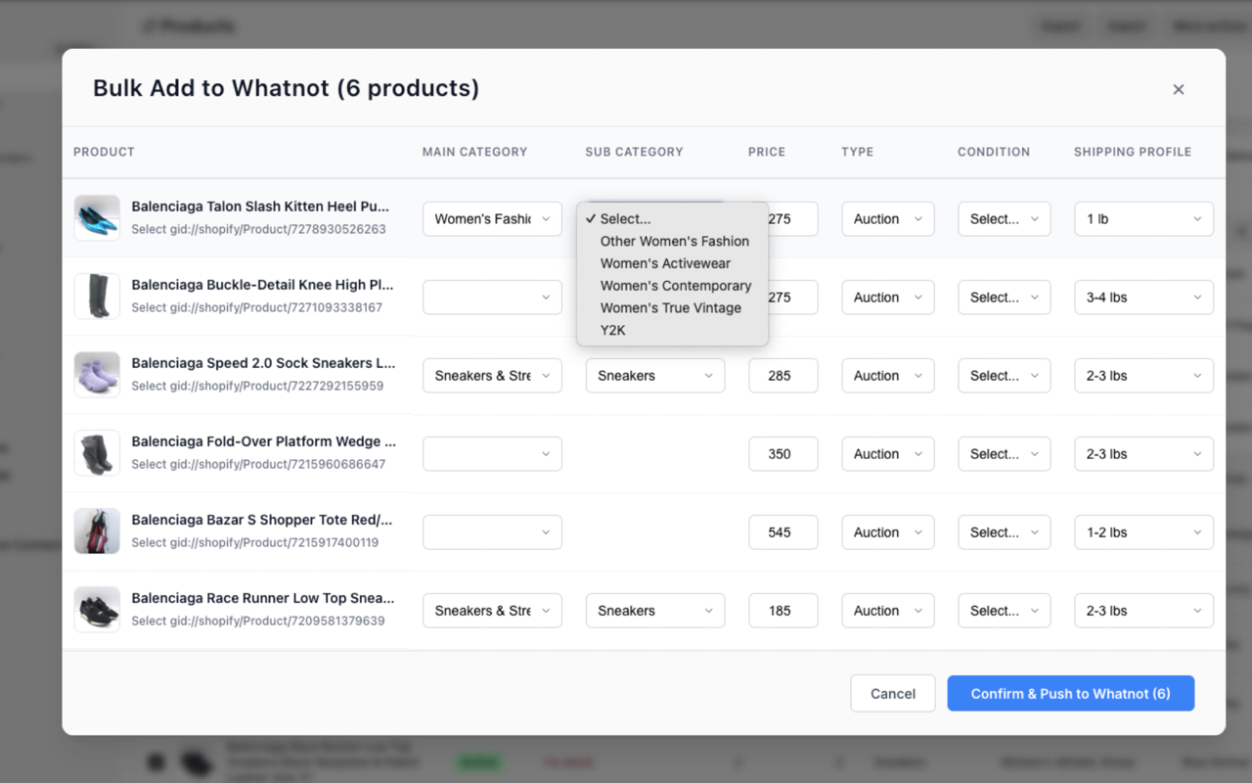The image size is (1252, 783).
Task: Click the knee high boots thumbnail
Action: 97,297
